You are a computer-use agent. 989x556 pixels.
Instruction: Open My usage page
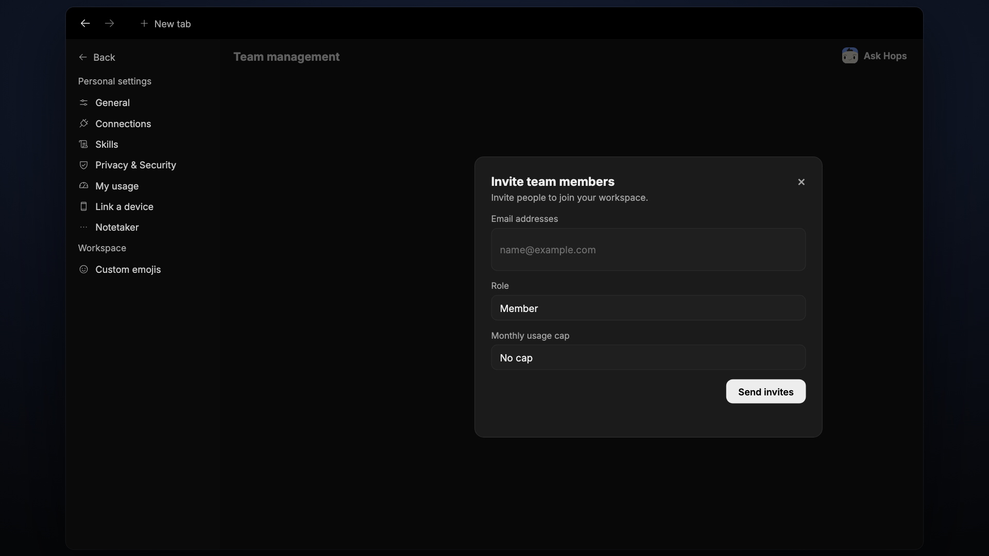tap(117, 186)
